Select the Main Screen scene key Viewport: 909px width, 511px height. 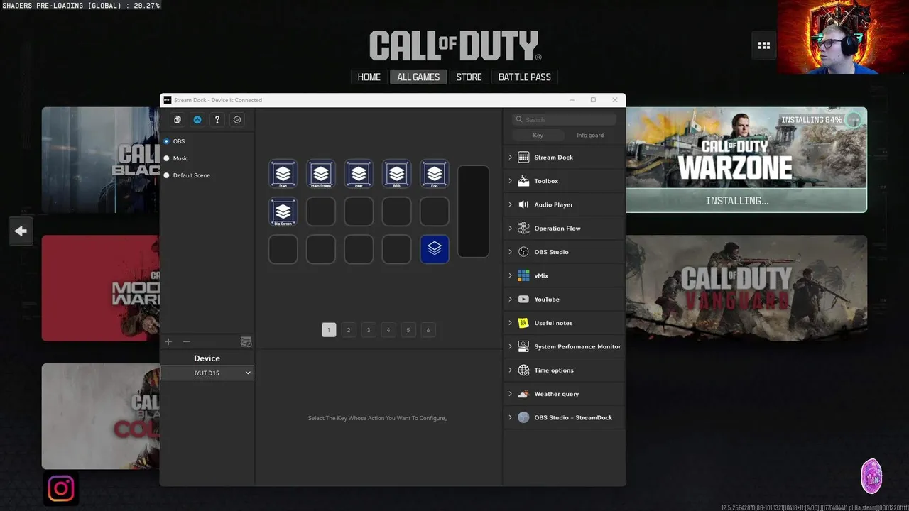pos(321,174)
